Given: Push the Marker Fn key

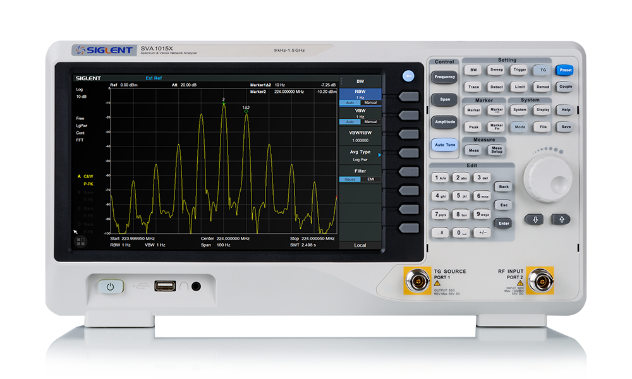Looking at the screenshot, I should pos(497,127).
